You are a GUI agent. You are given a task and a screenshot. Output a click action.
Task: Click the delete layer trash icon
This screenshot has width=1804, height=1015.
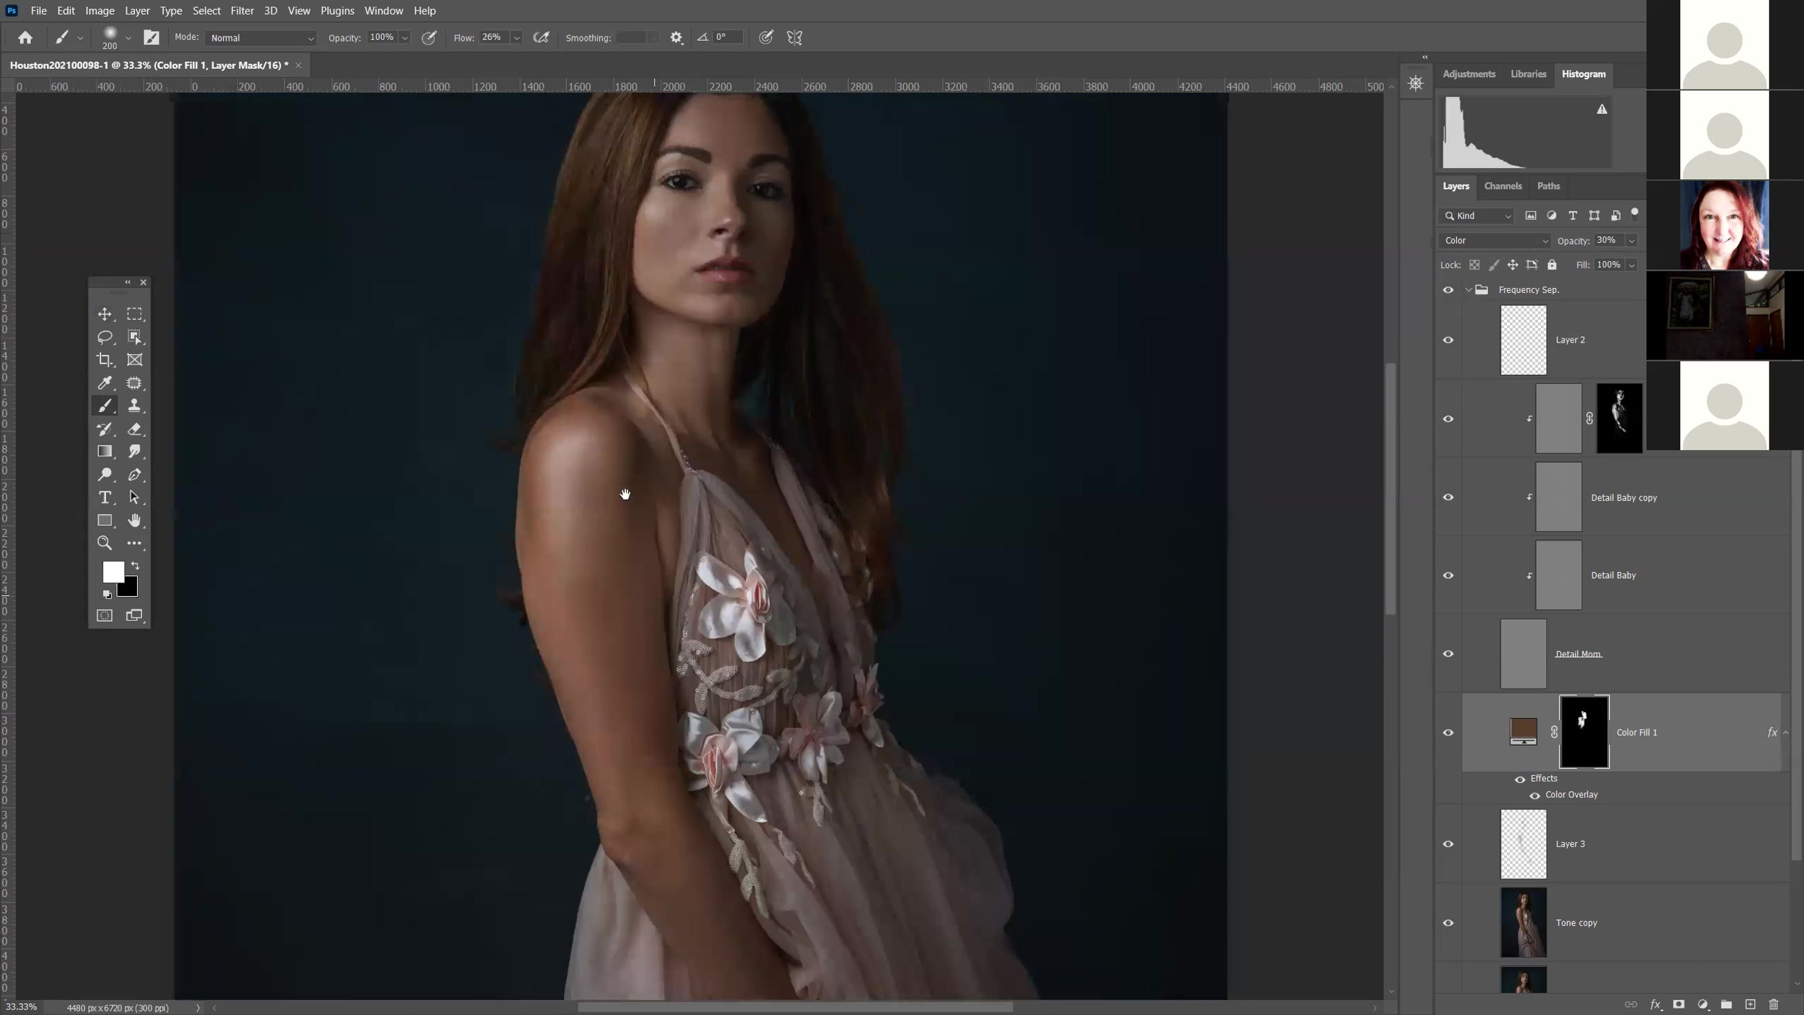coord(1774,1005)
